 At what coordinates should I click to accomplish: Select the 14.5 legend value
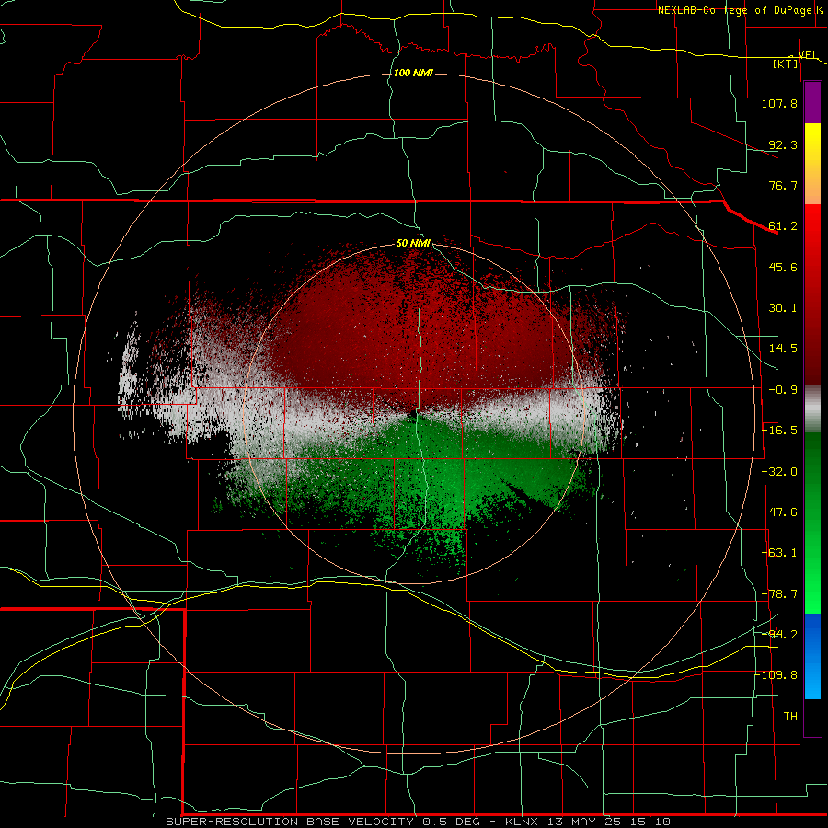click(783, 349)
